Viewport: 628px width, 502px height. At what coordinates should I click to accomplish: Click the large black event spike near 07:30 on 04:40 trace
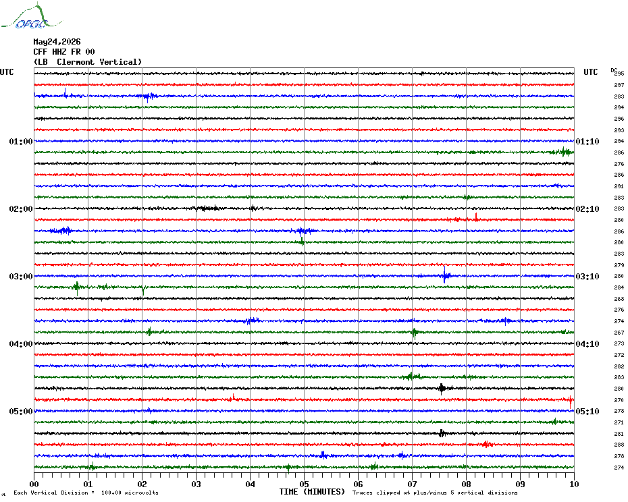[x=442, y=388]
